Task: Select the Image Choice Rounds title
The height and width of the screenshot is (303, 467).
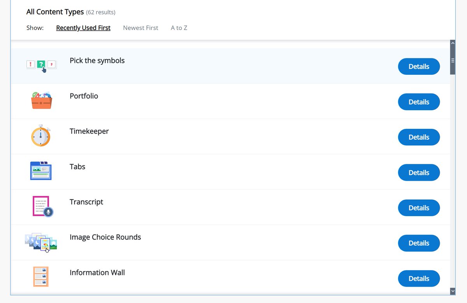Action: click(105, 237)
